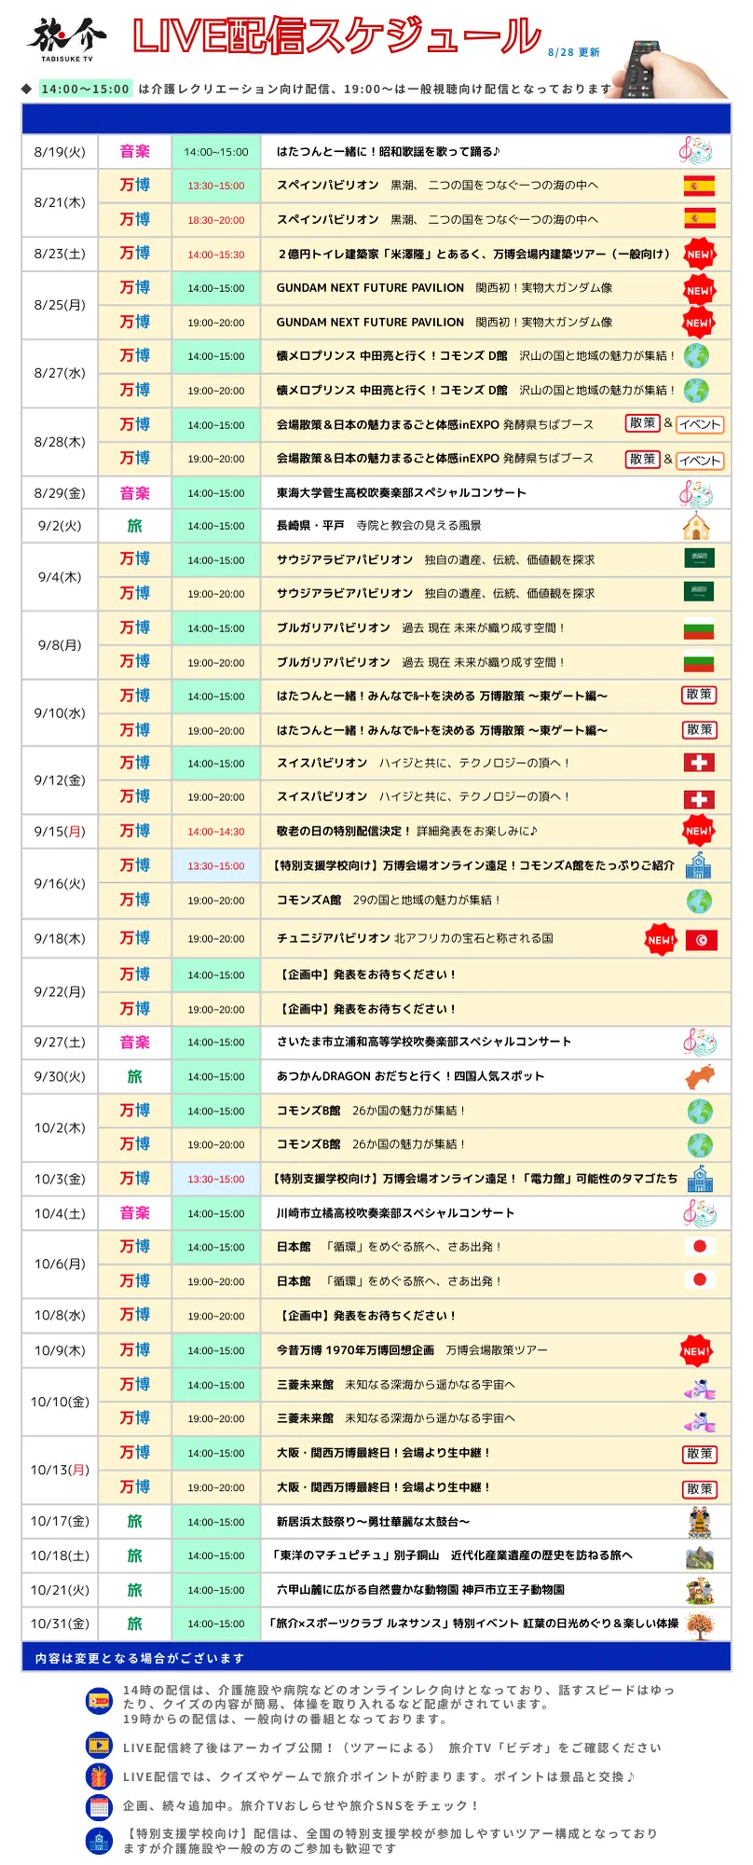Click the TV icon beside 14時の配信 note
The width and height of the screenshot is (753, 1865).
98,1702
